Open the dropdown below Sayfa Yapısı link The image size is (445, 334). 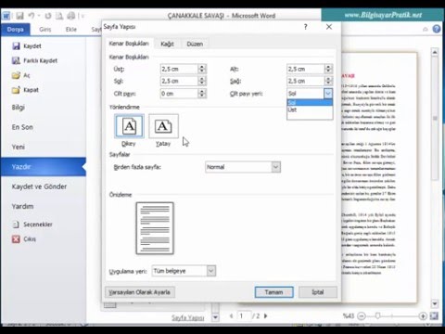click(215, 317)
